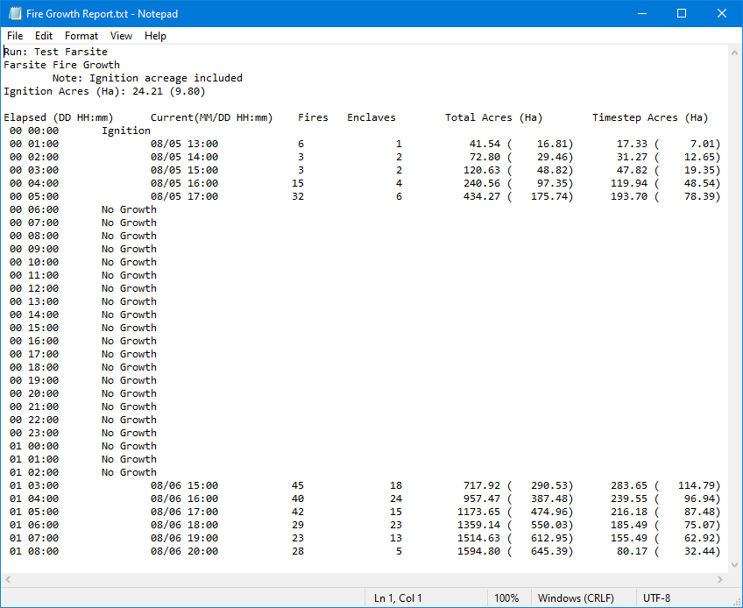Screen dimensions: 743x608
Task: Open the Format menu
Action: [x=81, y=36]
